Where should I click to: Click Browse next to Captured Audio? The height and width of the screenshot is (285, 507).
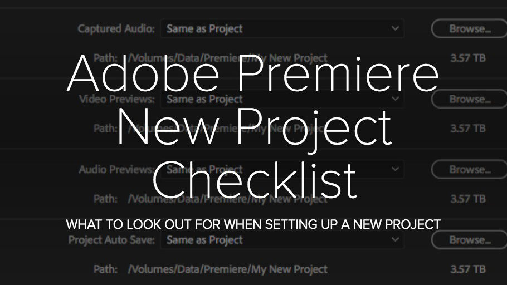click(469, 28)
